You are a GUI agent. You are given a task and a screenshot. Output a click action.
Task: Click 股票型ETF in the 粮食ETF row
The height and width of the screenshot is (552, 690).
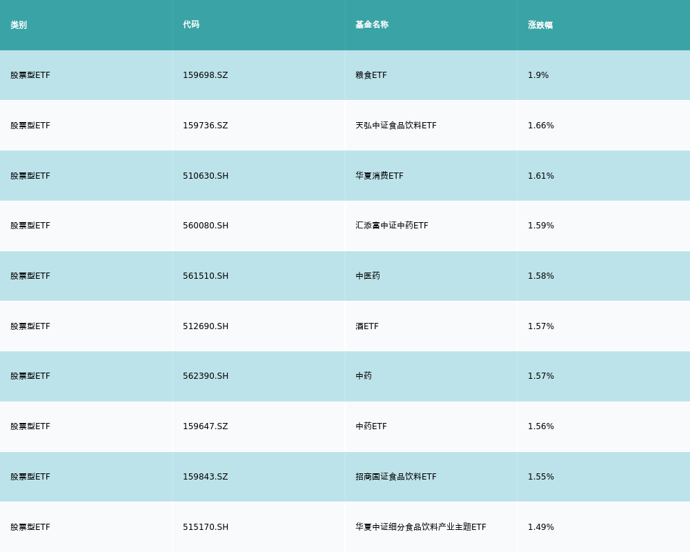(30, 75)
